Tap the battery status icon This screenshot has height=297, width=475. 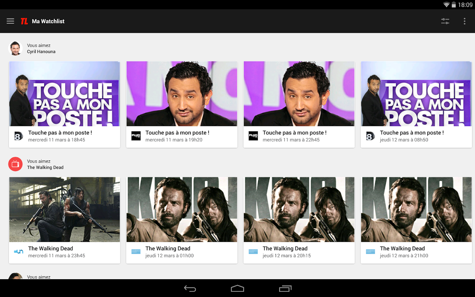click(x=454, y=5)
